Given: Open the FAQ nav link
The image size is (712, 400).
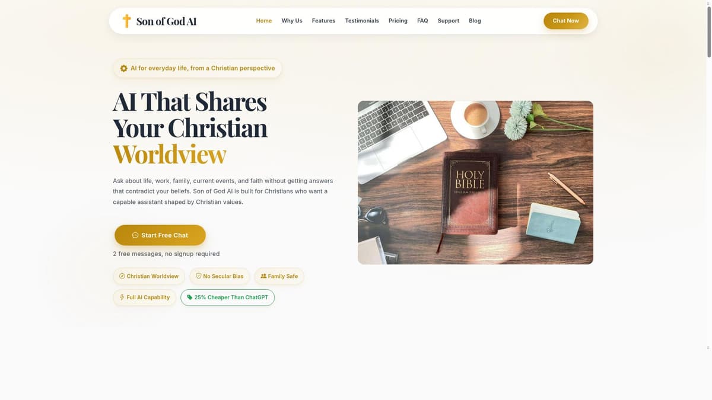Looking at the screenshot, I should click(x=422, y=21).
